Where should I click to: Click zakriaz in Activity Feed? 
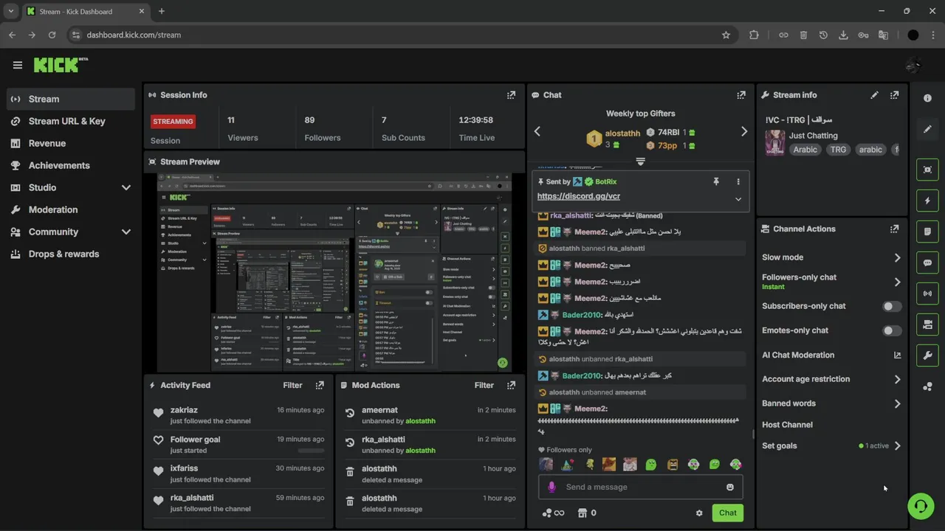(x=184, y=410)
